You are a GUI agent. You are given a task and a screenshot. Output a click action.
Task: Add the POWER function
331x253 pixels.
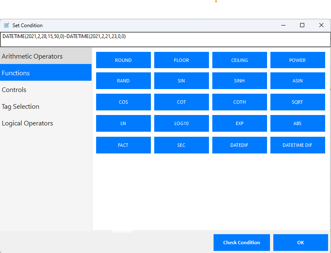[x=298, y=60]
